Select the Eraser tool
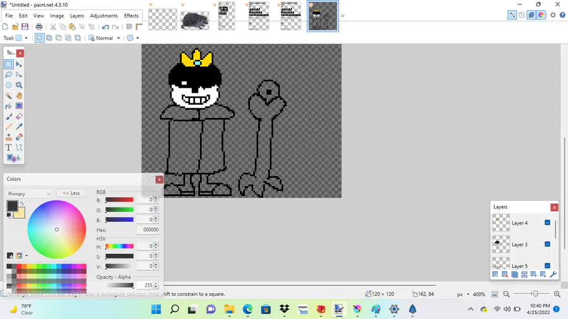Viewport: 568px width, 319px height. (19, 117)
